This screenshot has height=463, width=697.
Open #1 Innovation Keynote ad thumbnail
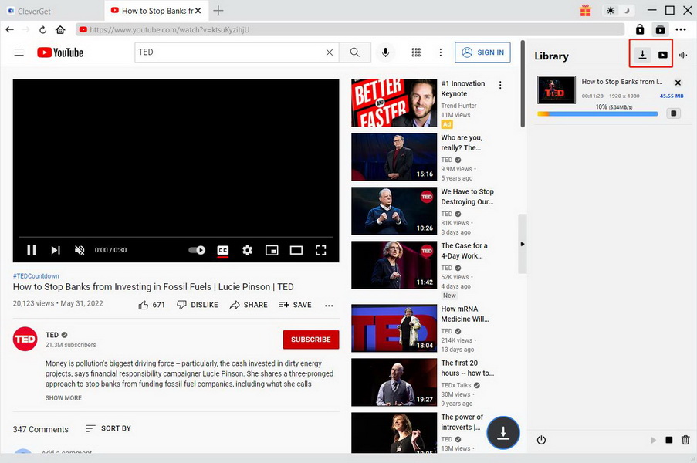[x=394, y=103]
